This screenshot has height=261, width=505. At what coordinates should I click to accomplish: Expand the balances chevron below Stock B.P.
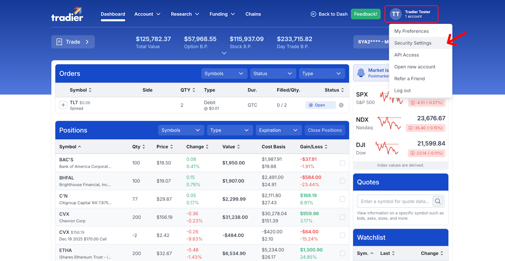point(224,53)
